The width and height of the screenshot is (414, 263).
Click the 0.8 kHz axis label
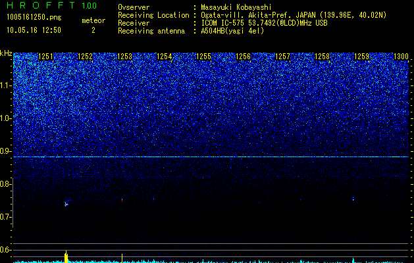[5, 184]
